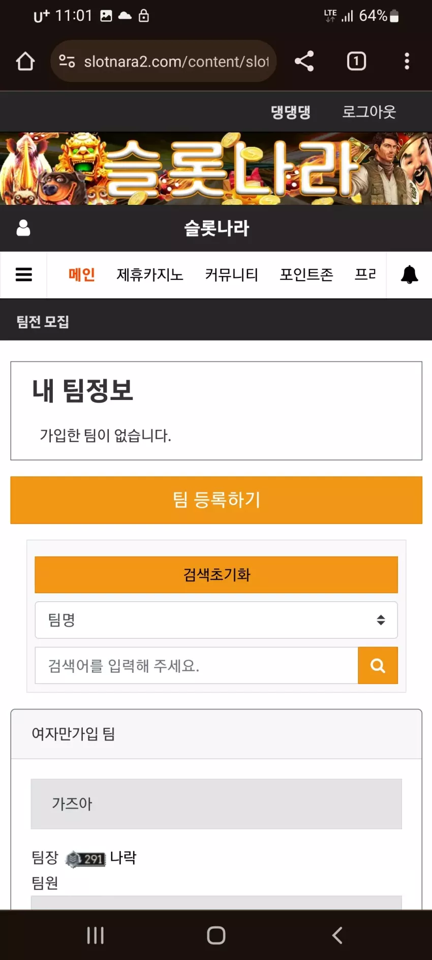Tap the browser home icon

tap(25, 61)
